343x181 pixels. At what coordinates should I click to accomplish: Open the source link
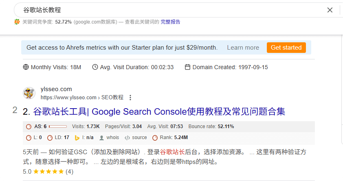[x=139, y=137]
